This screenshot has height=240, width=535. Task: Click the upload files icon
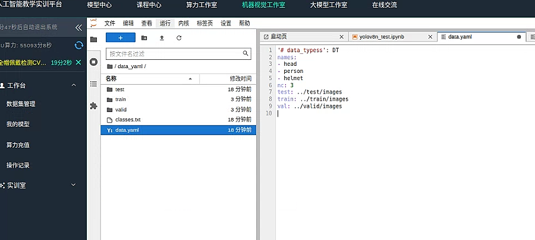[162, 38]
